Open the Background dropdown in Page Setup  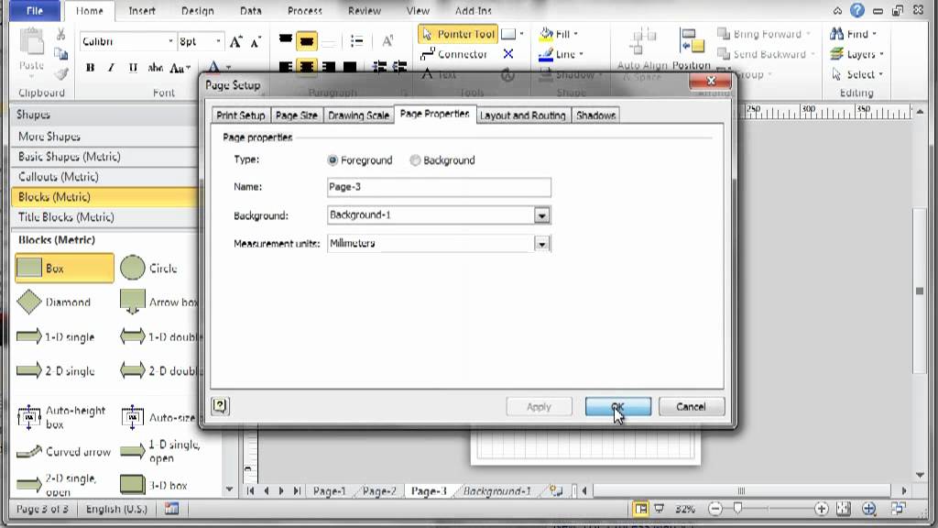[541, 215]
